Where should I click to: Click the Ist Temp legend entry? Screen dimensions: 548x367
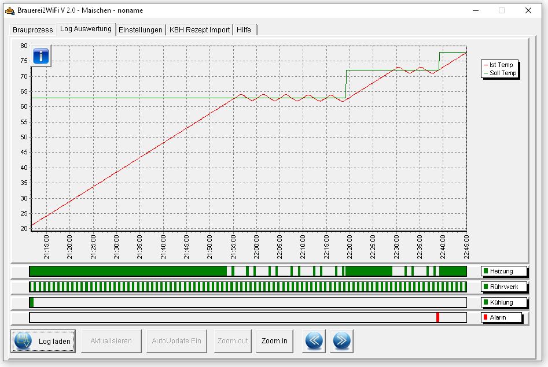[x=501, y=65]
